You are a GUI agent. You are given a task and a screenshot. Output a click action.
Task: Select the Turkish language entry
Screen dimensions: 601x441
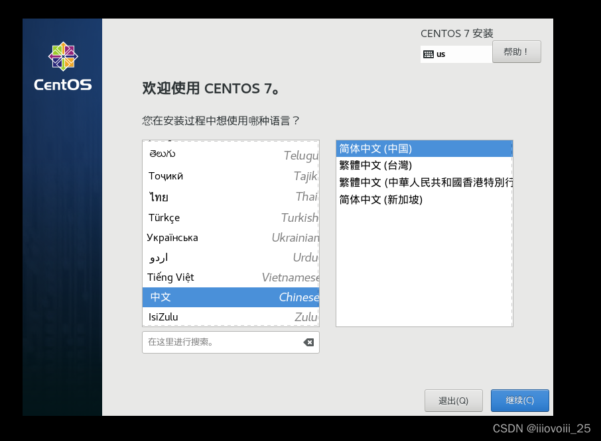230,217
